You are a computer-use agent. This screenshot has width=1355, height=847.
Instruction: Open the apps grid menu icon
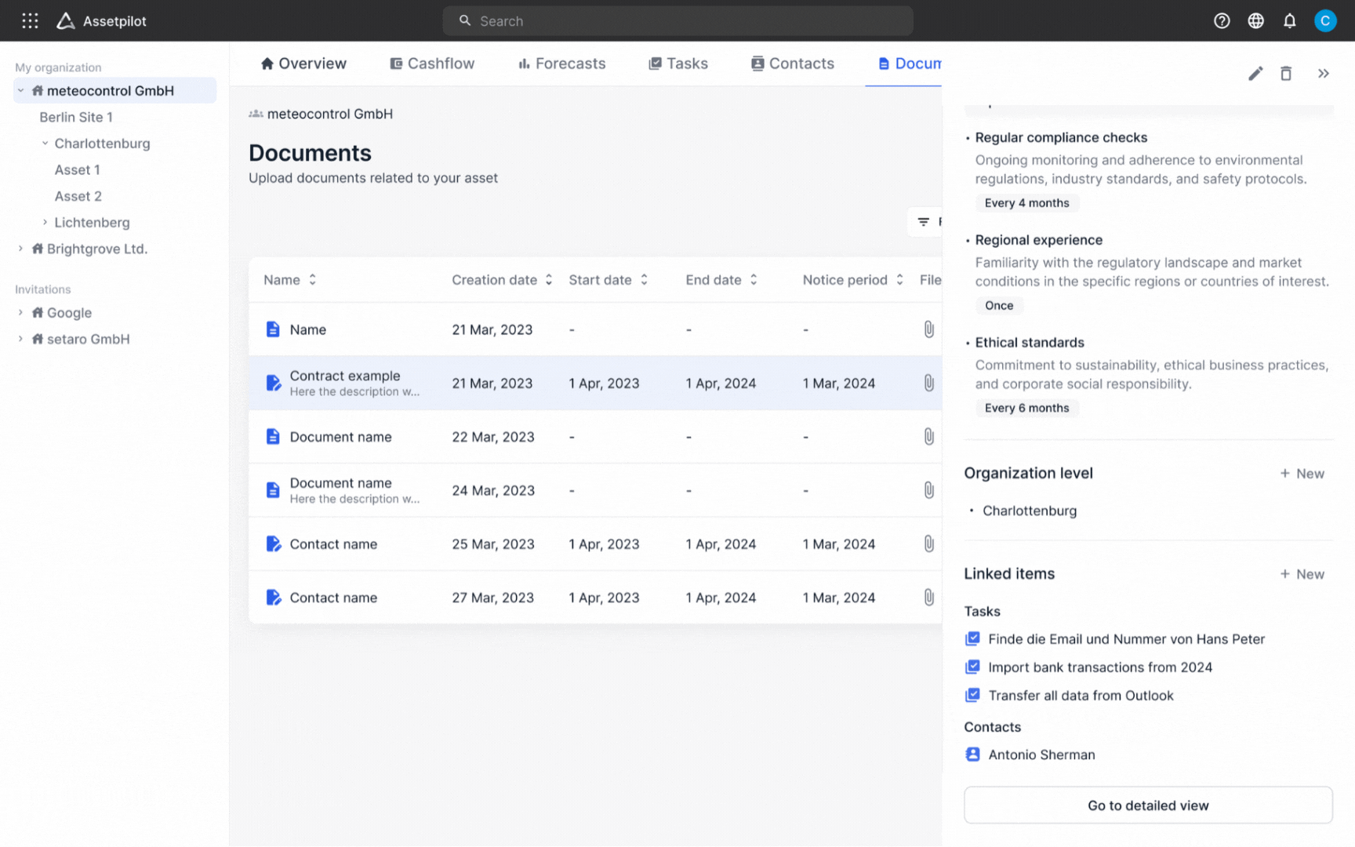click(30, 21)
